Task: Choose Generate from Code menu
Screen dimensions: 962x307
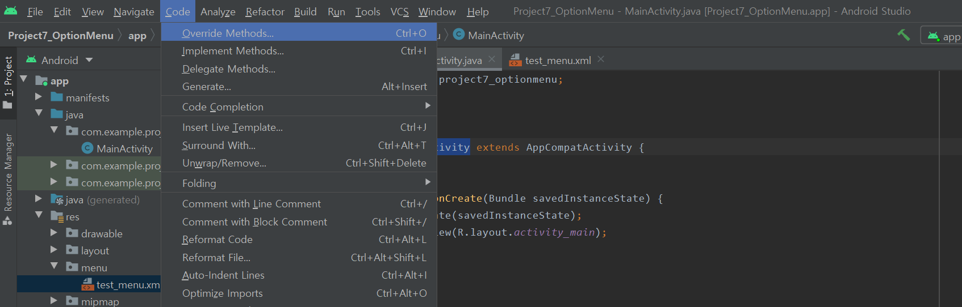Action: click(x=299, y=87)
